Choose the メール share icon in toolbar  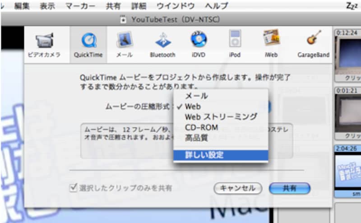point(125,45)
